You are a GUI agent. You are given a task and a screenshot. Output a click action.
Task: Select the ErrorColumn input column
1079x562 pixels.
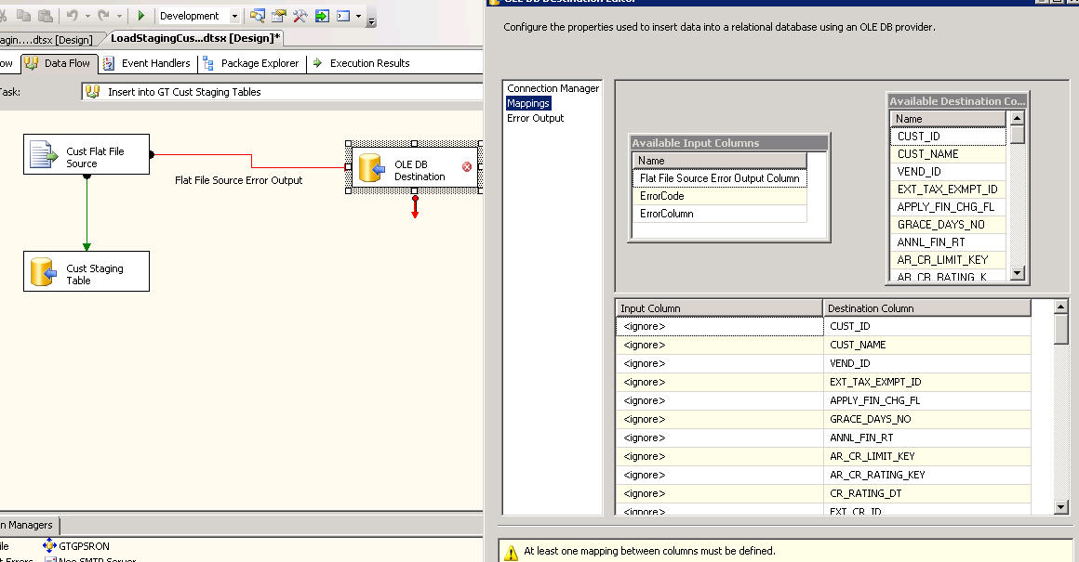[x=719, y=214]
